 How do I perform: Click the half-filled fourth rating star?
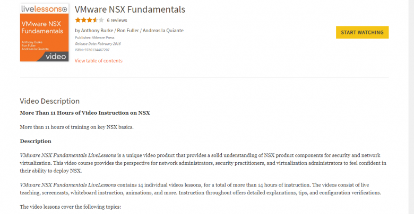[96, 20]
